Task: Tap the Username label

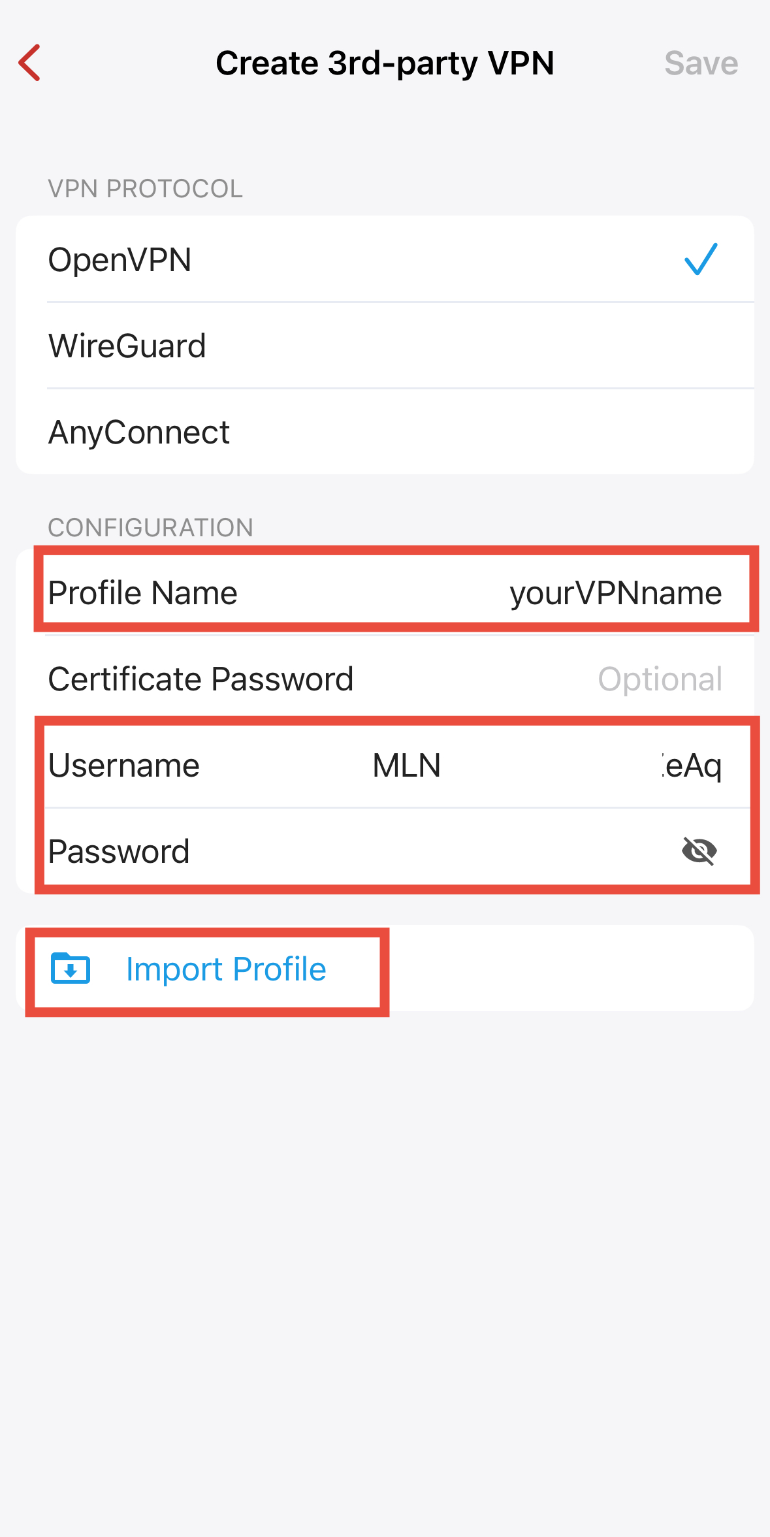Action: pyautogui.click(x=124, y=766)
